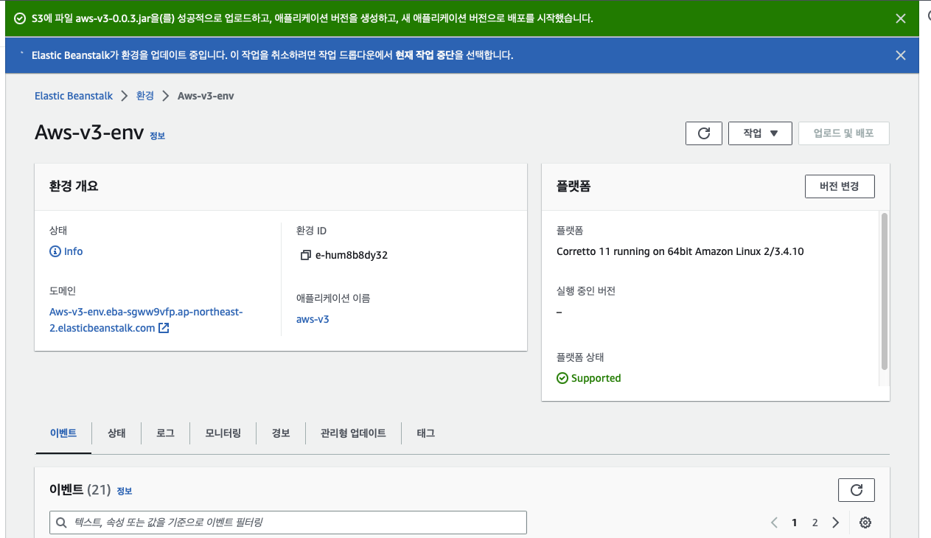Viewport: 931px width, 538px height.
Task: Open the Aws-v3-env elasticbeanstalk.com domain link
Action: pos(146,320)
